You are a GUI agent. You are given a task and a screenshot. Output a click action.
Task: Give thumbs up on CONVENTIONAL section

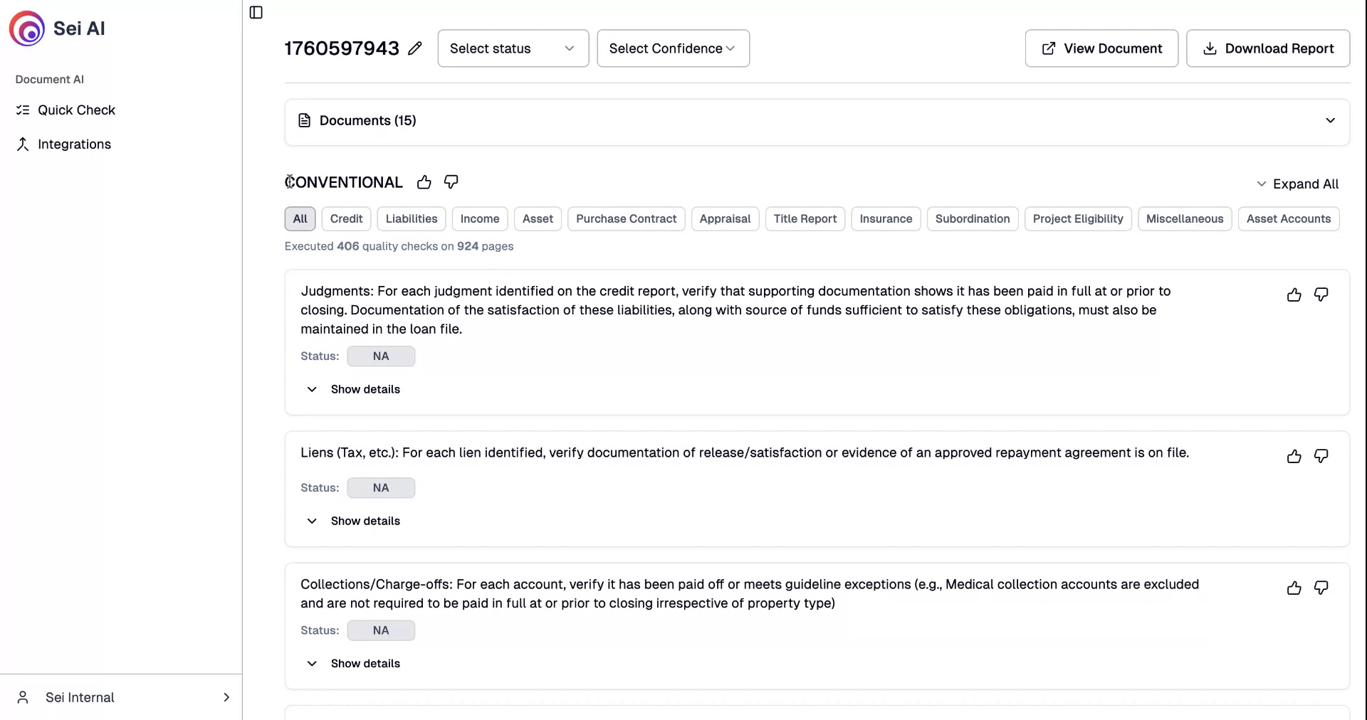424,182
